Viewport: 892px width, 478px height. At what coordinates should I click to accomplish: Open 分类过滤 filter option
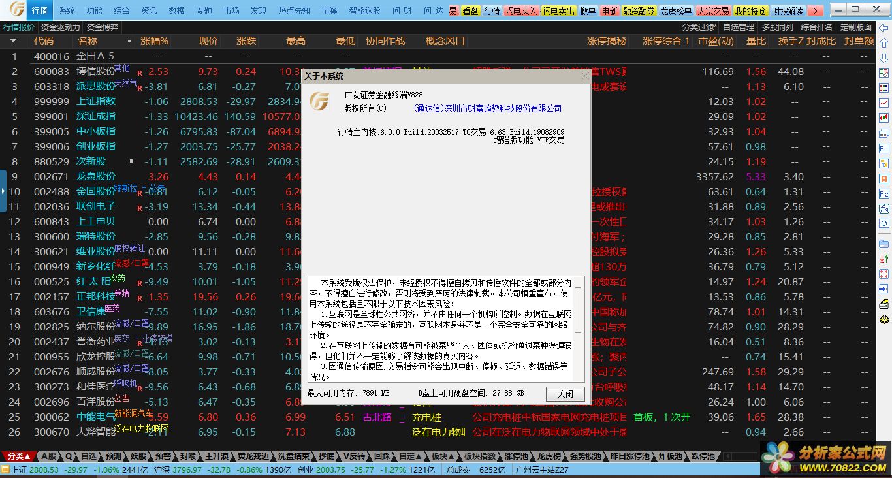tap(699, 27)
